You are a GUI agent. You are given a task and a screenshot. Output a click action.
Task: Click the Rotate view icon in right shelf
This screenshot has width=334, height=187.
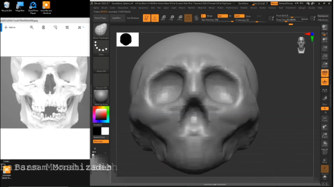[x=325, y=144]
